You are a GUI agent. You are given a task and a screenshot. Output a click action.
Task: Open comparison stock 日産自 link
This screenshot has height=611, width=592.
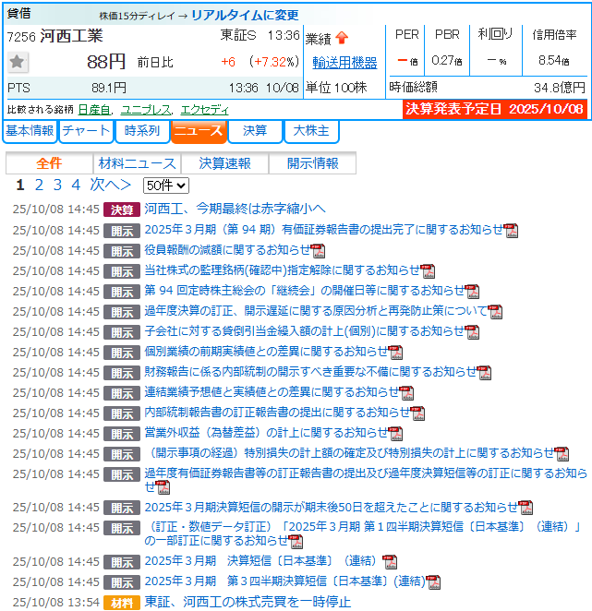[x=94, y=109]
